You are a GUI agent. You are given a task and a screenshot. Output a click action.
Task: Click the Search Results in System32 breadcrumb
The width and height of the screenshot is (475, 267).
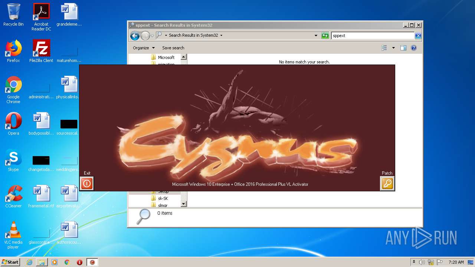[193, 36]
